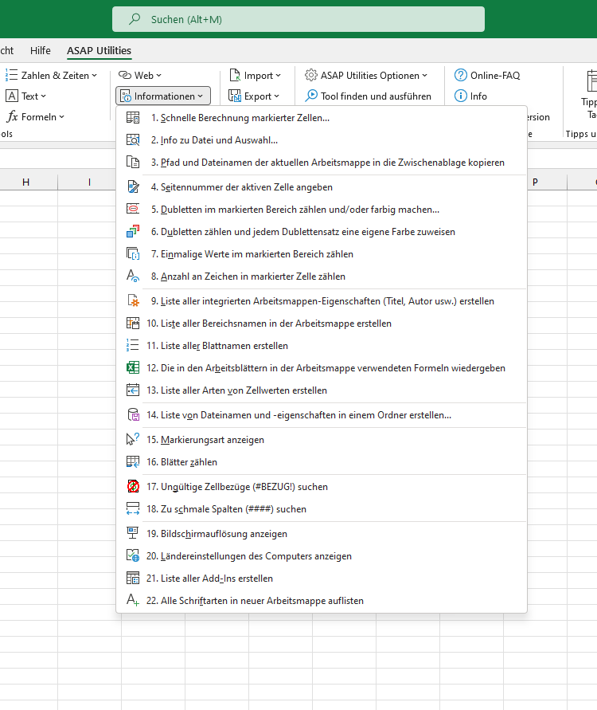This screenshot has width=597, height=710.
Task: Click the colored squares icon of item 6
Action: 133,231
